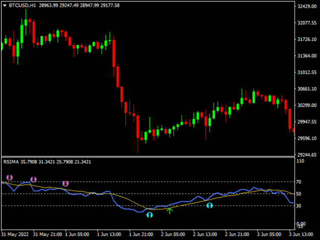The height and width of the screenshot is (240, 320).
Task: Select the open price value 28963.99
Action: click(49, 6)
